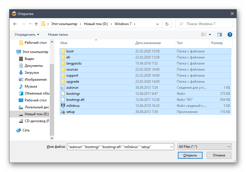Open the Упорядочить menu
This screenshot has height=172, width=246.
pyautogui.click(x=27, y=35)
